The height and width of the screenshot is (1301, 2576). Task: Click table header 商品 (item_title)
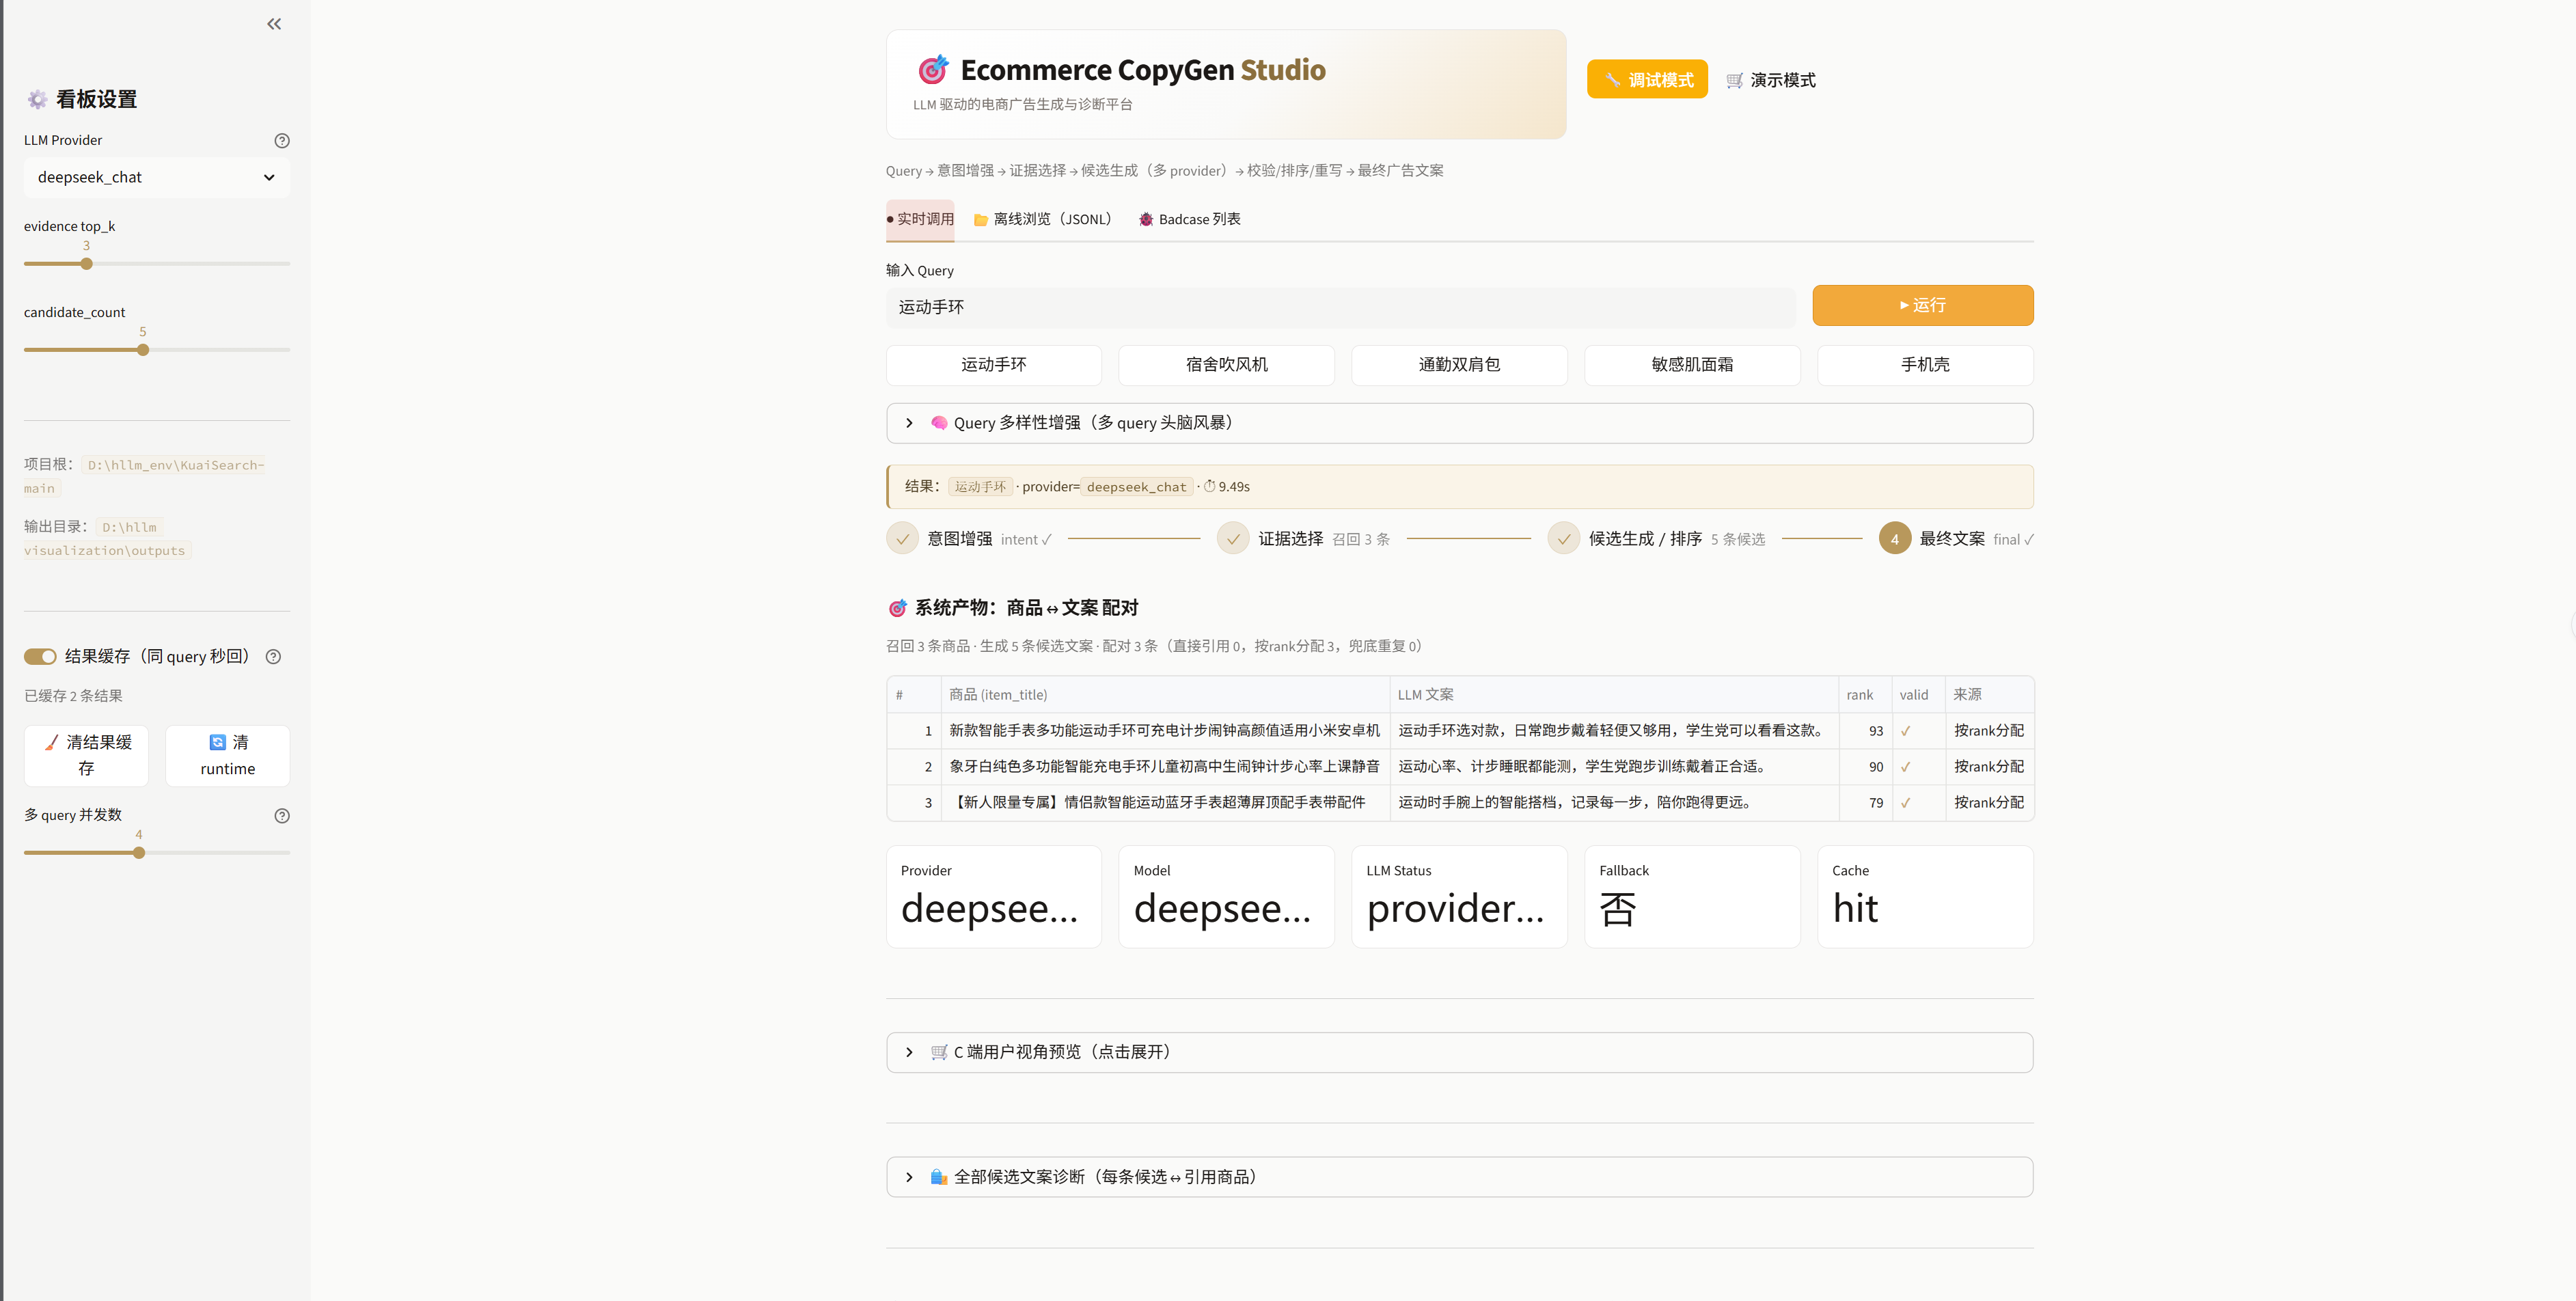[x=1165, y=695]
